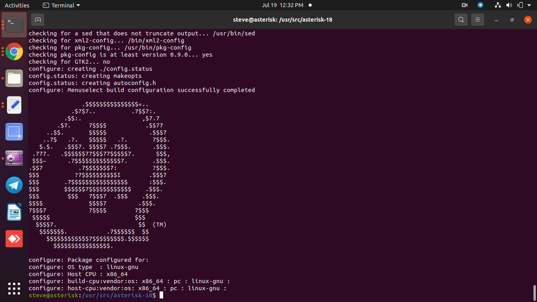Open AnyDesk from the dock
The image size is (537, 302).
click(14, 239)
